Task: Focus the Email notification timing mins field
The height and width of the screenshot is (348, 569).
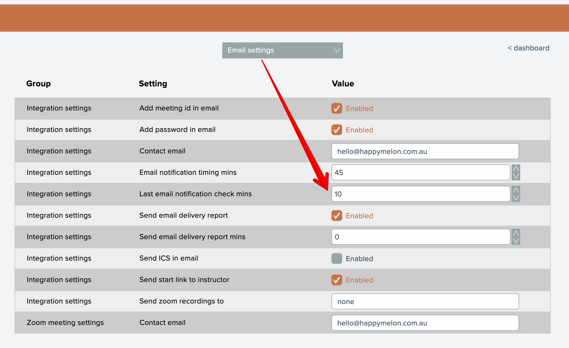Action: [421, 172]
